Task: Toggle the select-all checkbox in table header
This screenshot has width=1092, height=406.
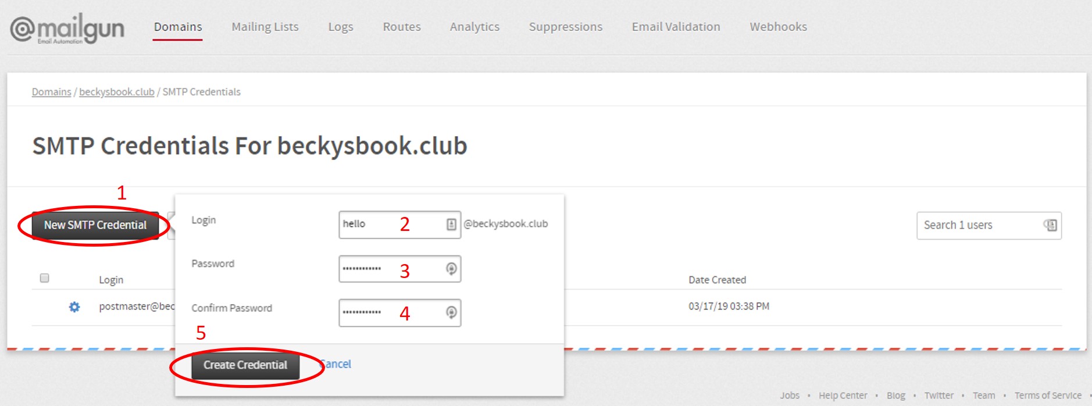Action: (44, 278)
